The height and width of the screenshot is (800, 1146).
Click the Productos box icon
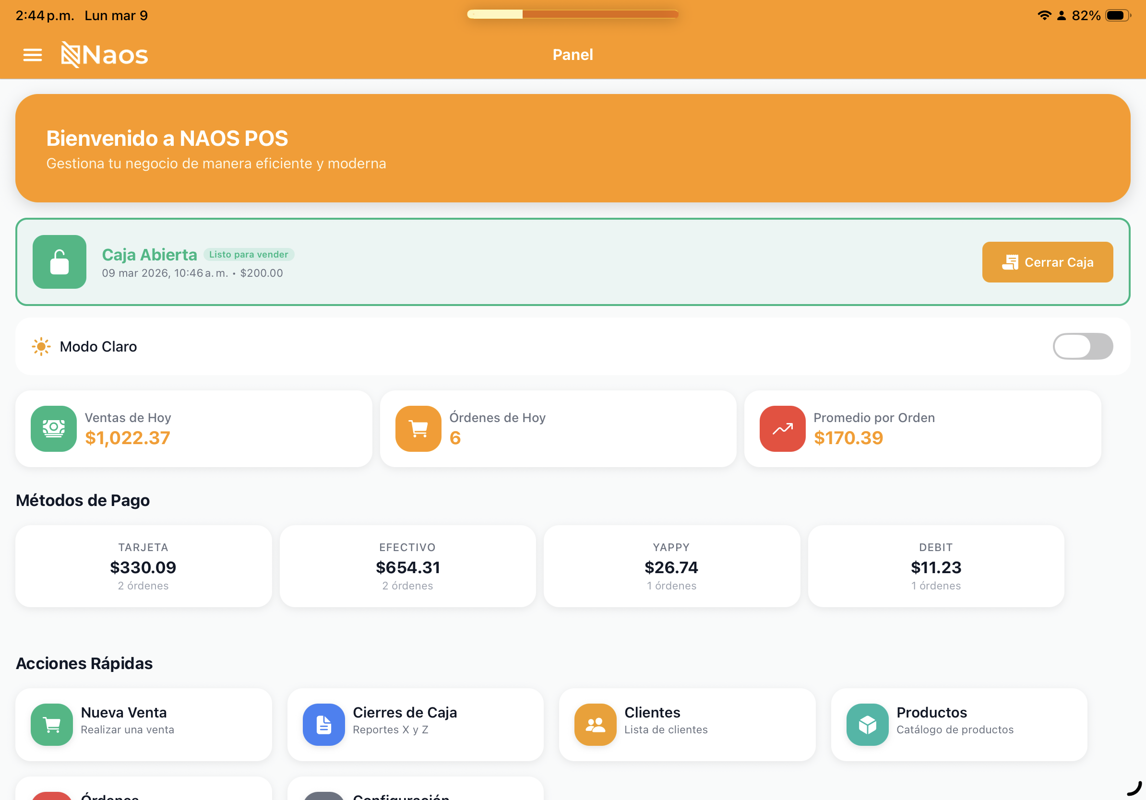point(867,724)
